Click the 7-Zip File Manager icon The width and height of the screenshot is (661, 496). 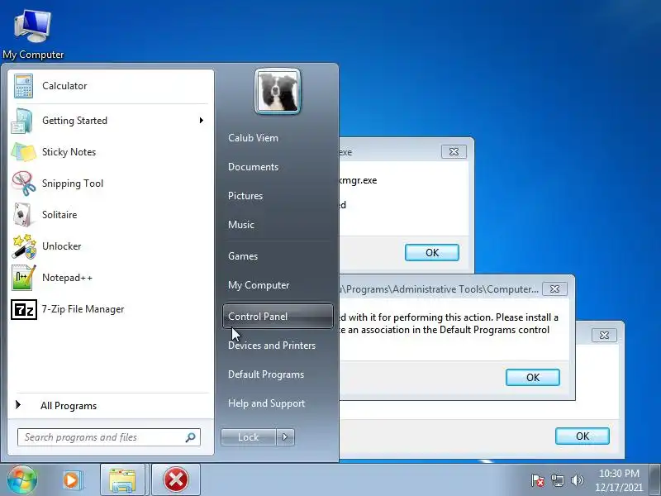point(24,309)
